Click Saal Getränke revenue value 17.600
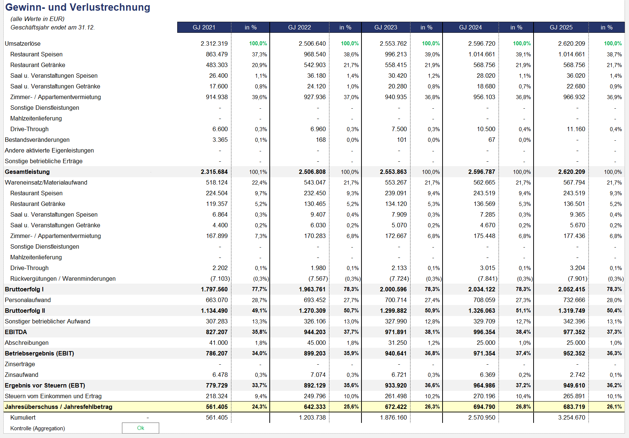The width and height of the screenshot is (629, 438). point(219,86)
